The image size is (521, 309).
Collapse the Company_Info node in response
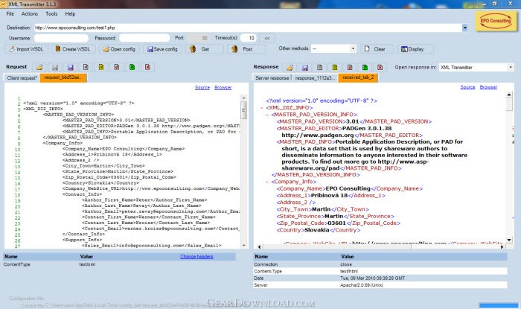click(267, 182)
